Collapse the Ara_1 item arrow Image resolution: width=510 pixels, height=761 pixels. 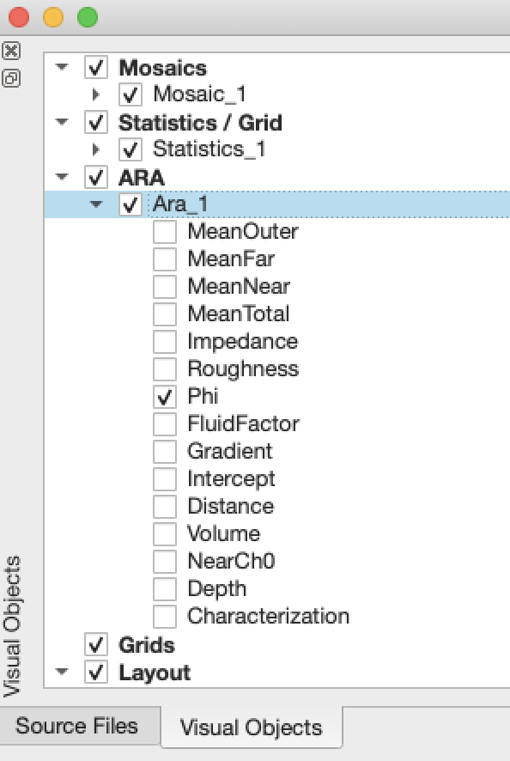click(96, 204)
